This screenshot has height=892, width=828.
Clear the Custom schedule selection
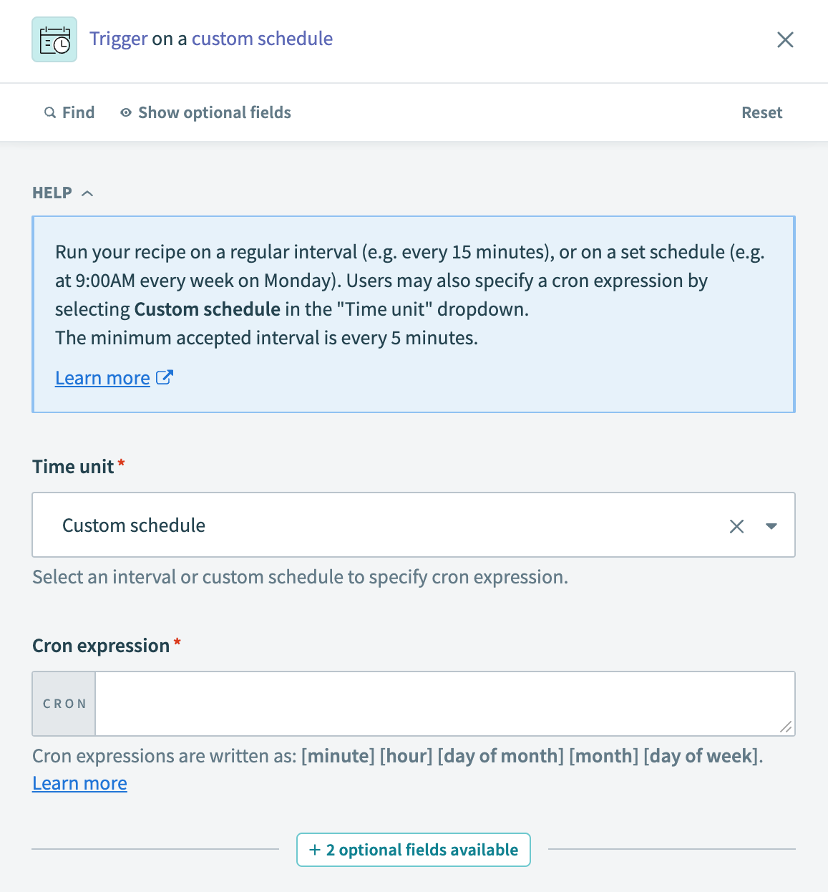736,526
